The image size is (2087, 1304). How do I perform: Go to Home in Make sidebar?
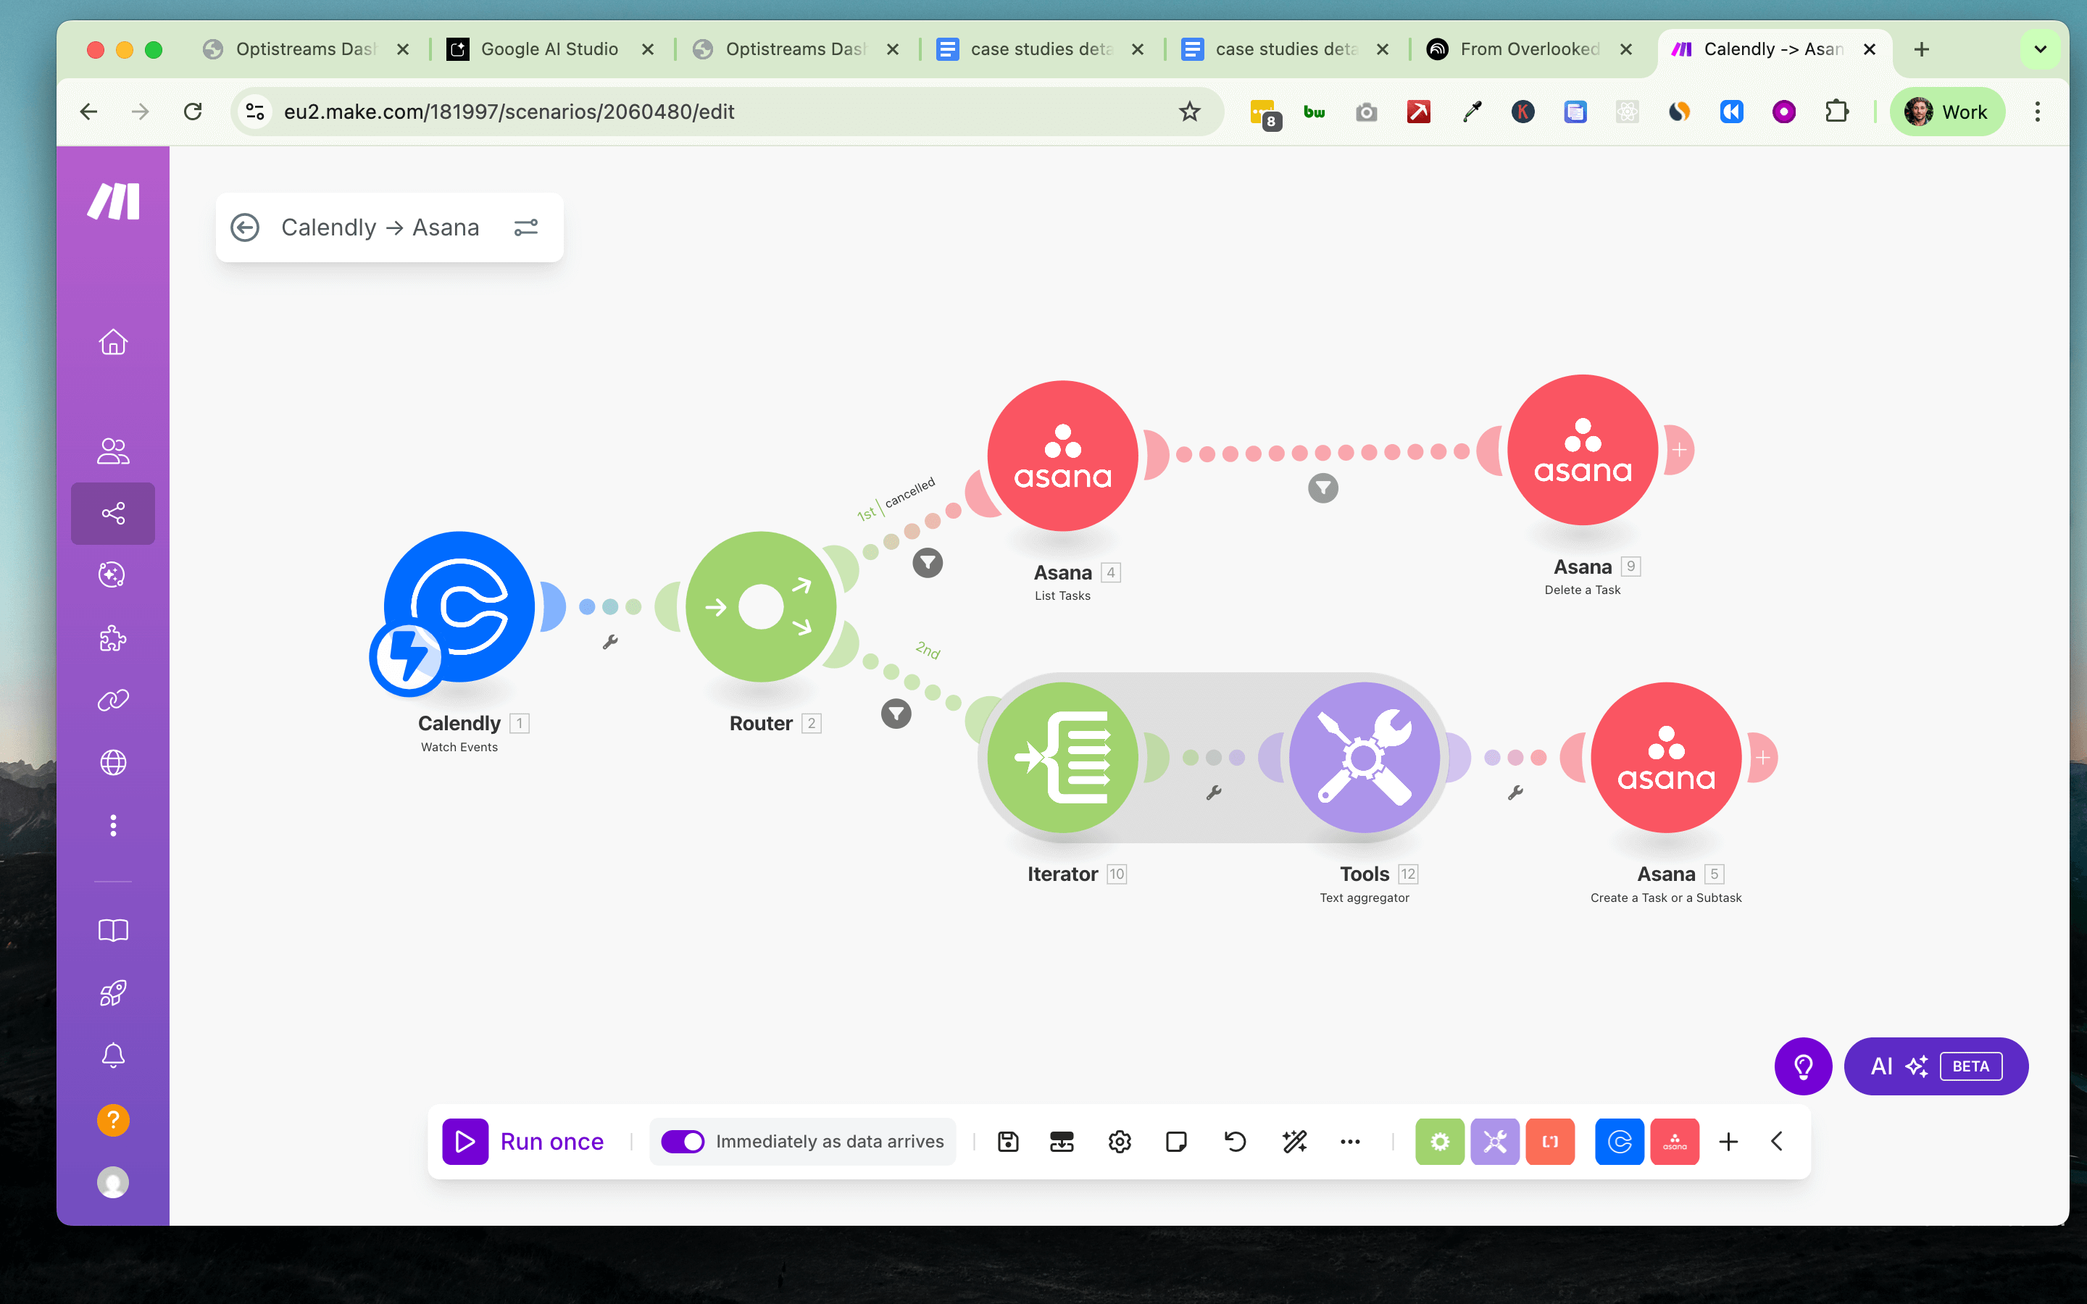click(x=113, y=343)
